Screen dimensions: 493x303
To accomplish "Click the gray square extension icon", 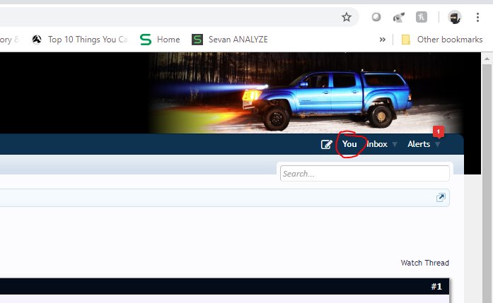I will coord(422,17).
